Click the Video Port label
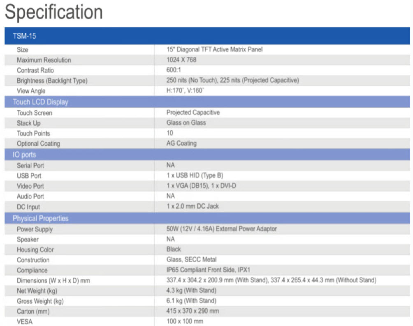The image size is (413, 326). 30,186
